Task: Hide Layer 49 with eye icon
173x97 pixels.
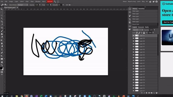Action: (x=134, y=41)
